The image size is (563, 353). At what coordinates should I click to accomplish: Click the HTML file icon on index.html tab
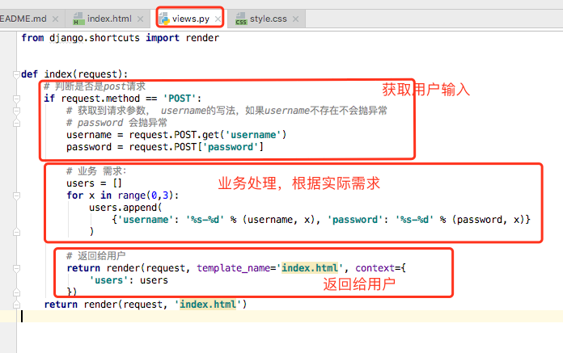[78, 19]
